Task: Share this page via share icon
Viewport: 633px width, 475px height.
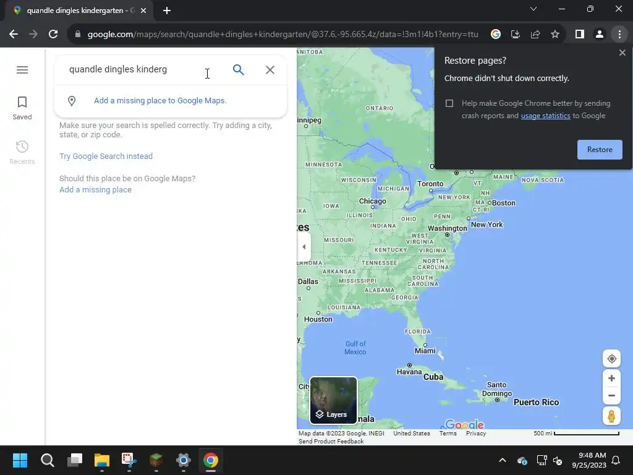Action: 535,35
